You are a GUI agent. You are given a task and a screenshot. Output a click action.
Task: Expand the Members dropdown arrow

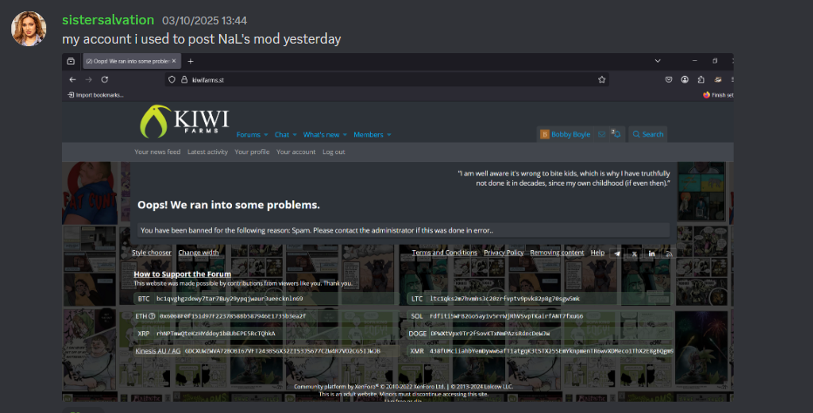coord(389,135)
